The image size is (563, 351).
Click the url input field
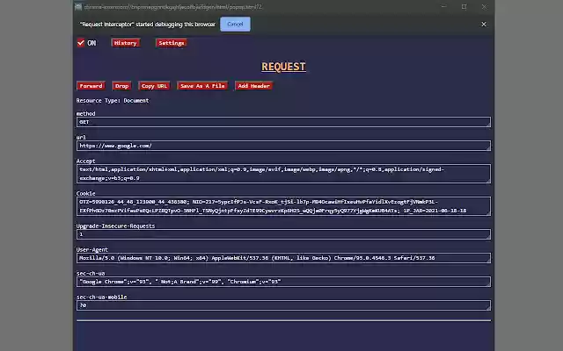click(283, 146)
